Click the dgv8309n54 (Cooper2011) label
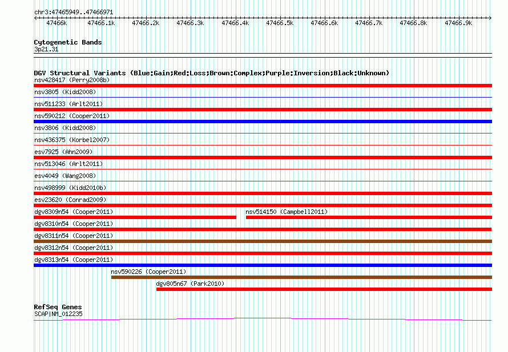 click(74, 212)
